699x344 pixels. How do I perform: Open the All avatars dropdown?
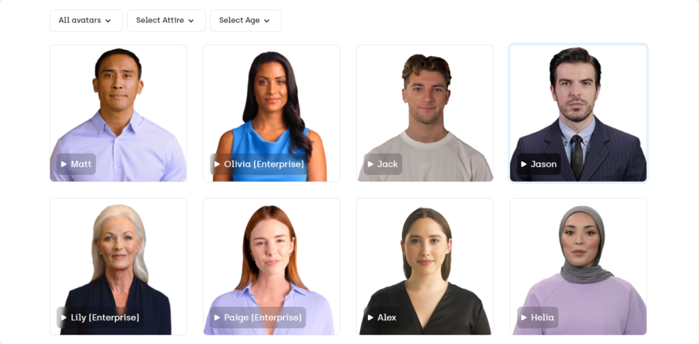(x=86, y=20)
